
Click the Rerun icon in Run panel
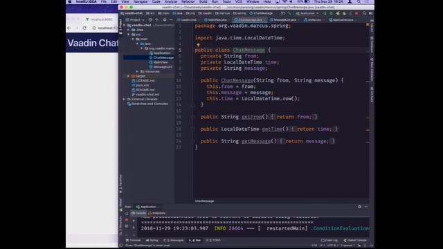point(126,214)
